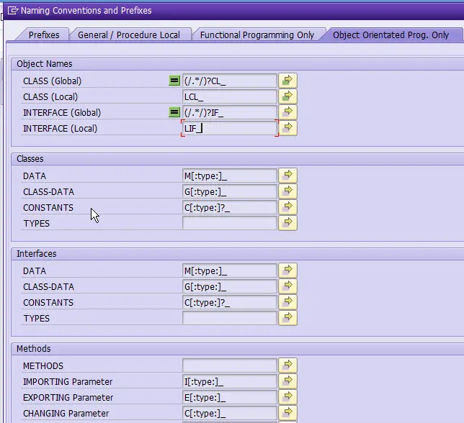Open multiple selection for CLASS (Local)
The width and height of the screenshot is (464, 423).
pyautogui.click(x=287, y=96)
